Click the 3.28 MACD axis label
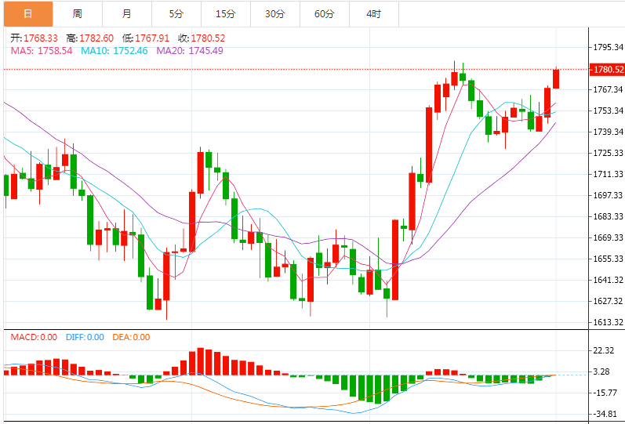This screenshot has height=424, width=625. [x=602, y=371]
